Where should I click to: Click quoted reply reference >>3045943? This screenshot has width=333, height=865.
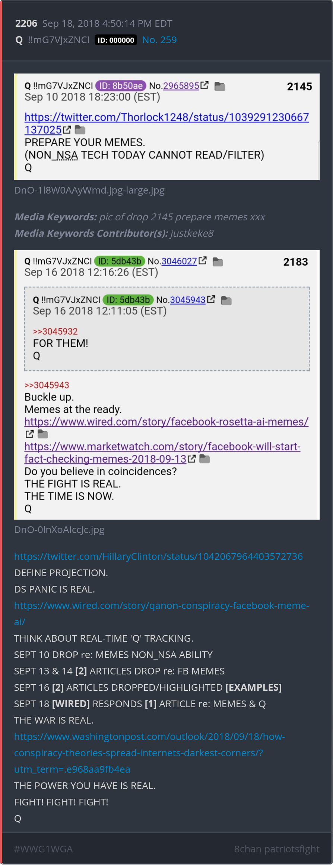point(47,385)
